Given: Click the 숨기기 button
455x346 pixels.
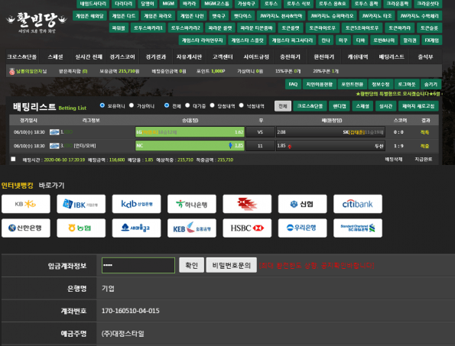Looking at the screenshot, I should (431, 84).
